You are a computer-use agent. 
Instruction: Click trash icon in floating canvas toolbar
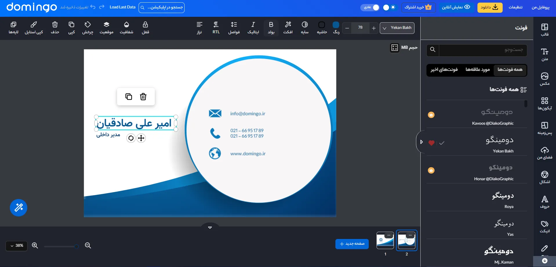pyautogui.click(x=143, y=97)
